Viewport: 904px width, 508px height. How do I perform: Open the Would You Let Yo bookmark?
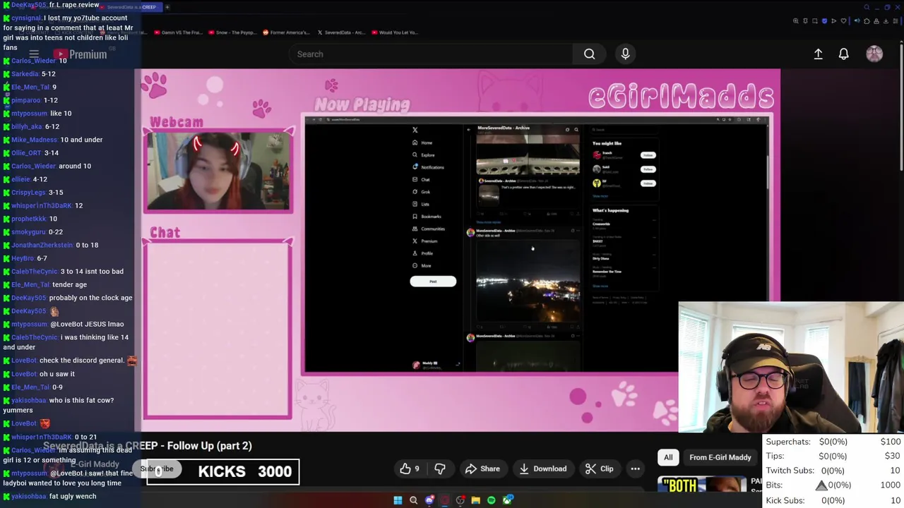tap(395, 32)
